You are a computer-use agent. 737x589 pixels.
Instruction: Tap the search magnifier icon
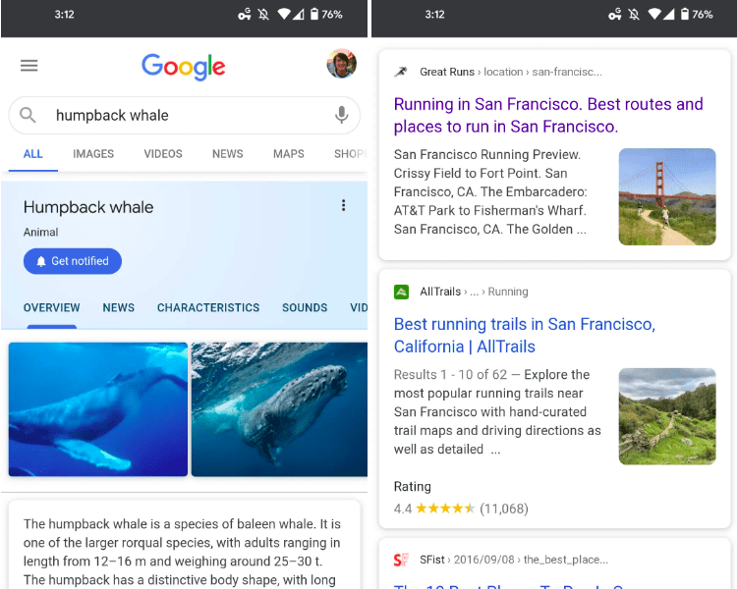click(28, 115)
